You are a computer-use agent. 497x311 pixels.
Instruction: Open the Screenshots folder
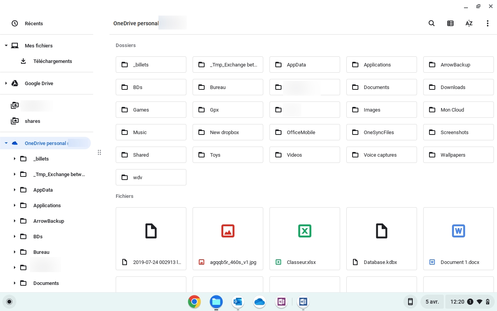(x=458, y=132)
